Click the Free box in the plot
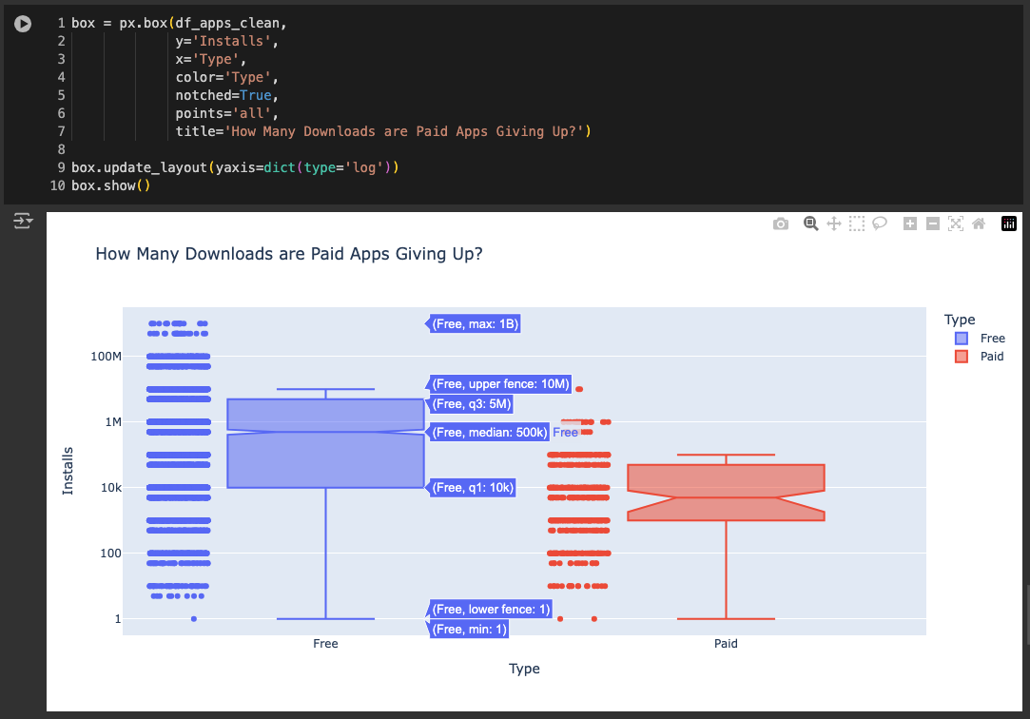 (326, 443)
